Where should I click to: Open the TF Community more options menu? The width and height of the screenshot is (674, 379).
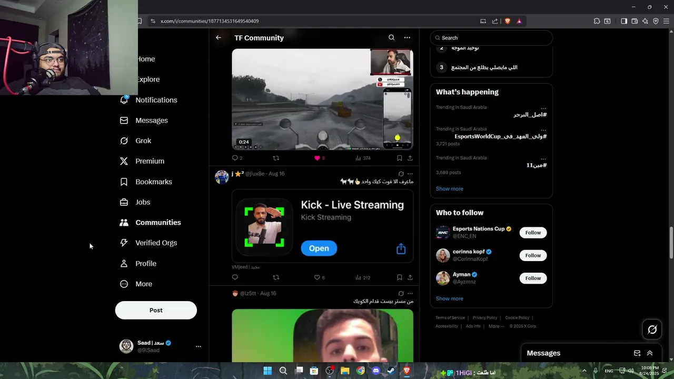tap(407, 38)
